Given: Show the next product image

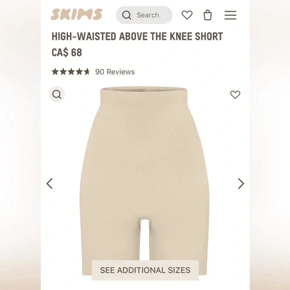Looking at the screenshot, I should click(x=241, y=183).
